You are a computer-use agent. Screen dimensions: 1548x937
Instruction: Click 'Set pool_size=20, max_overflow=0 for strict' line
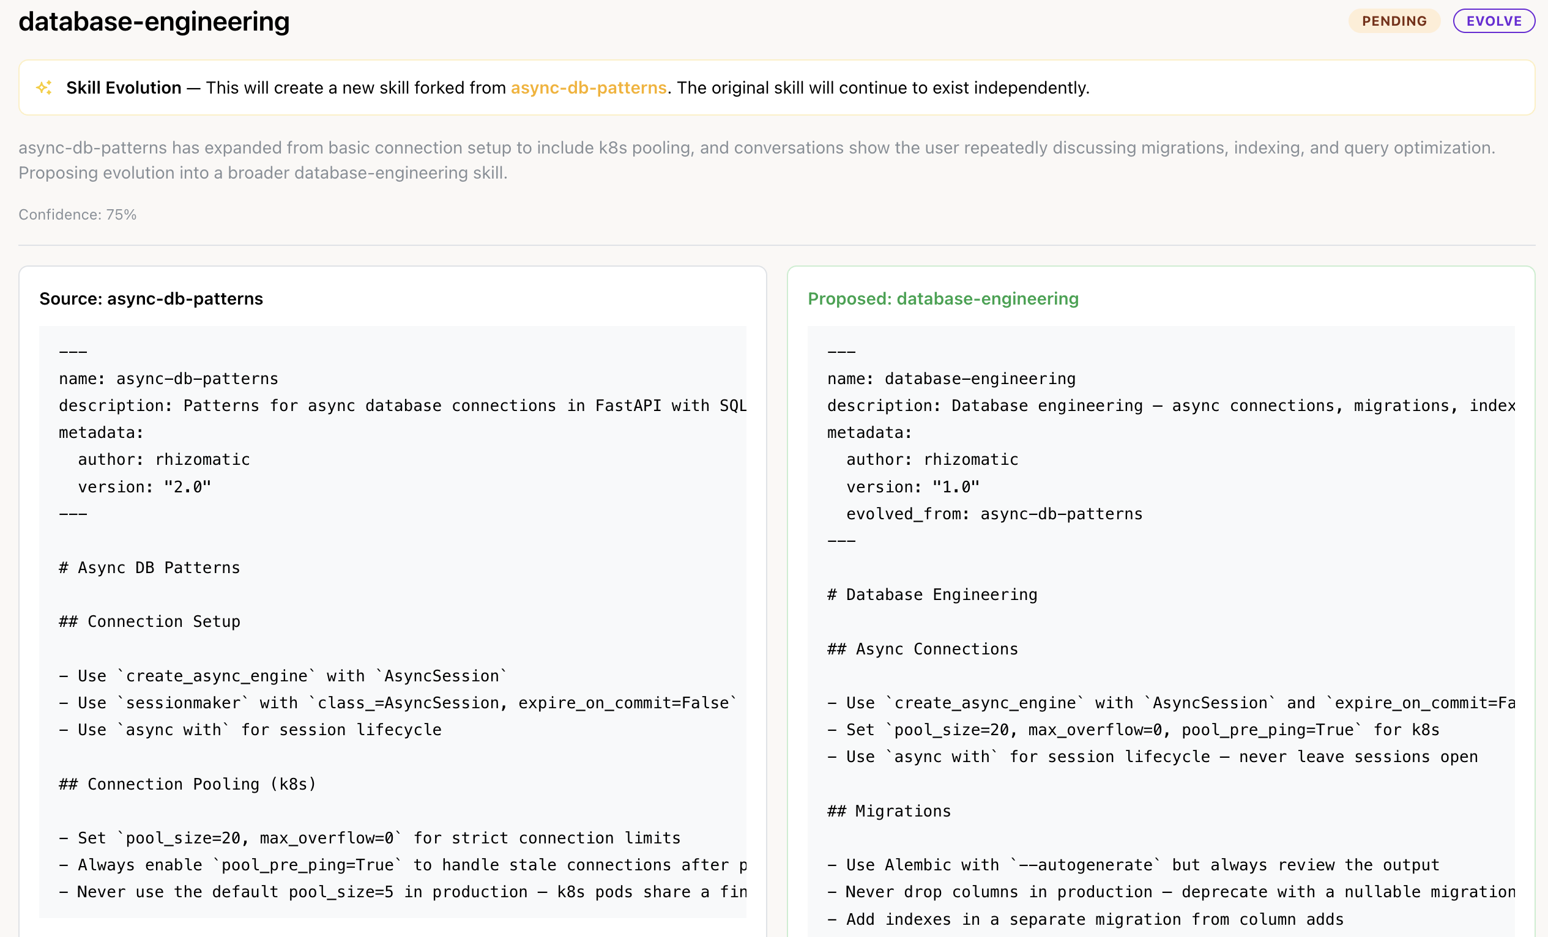coord(370,839)
